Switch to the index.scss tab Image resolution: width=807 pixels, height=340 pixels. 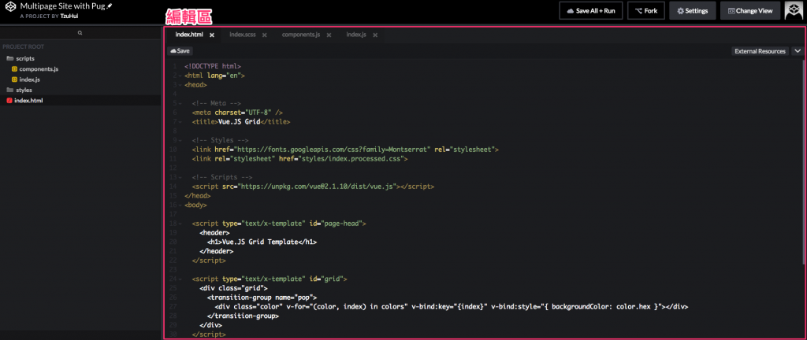[243, 35]
